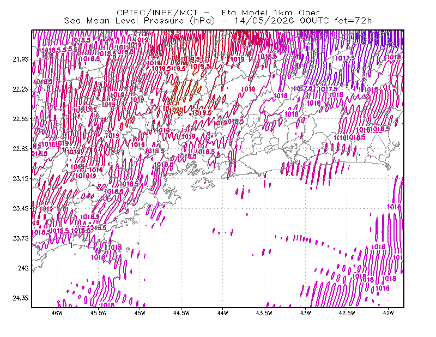Select the 21.9S latitude axis label
Viewport: 436px width, 337px height.
pyautogui.click(x=21, y=59)
